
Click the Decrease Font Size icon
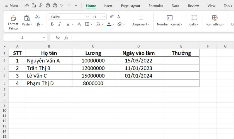tap(119, 16)
